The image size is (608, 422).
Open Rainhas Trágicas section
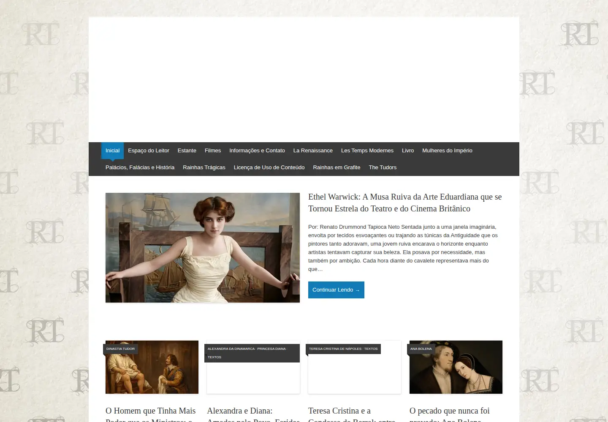coord(204,168)
